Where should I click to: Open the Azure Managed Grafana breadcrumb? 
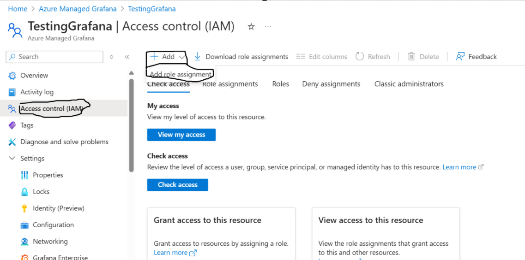pos(78,9)
